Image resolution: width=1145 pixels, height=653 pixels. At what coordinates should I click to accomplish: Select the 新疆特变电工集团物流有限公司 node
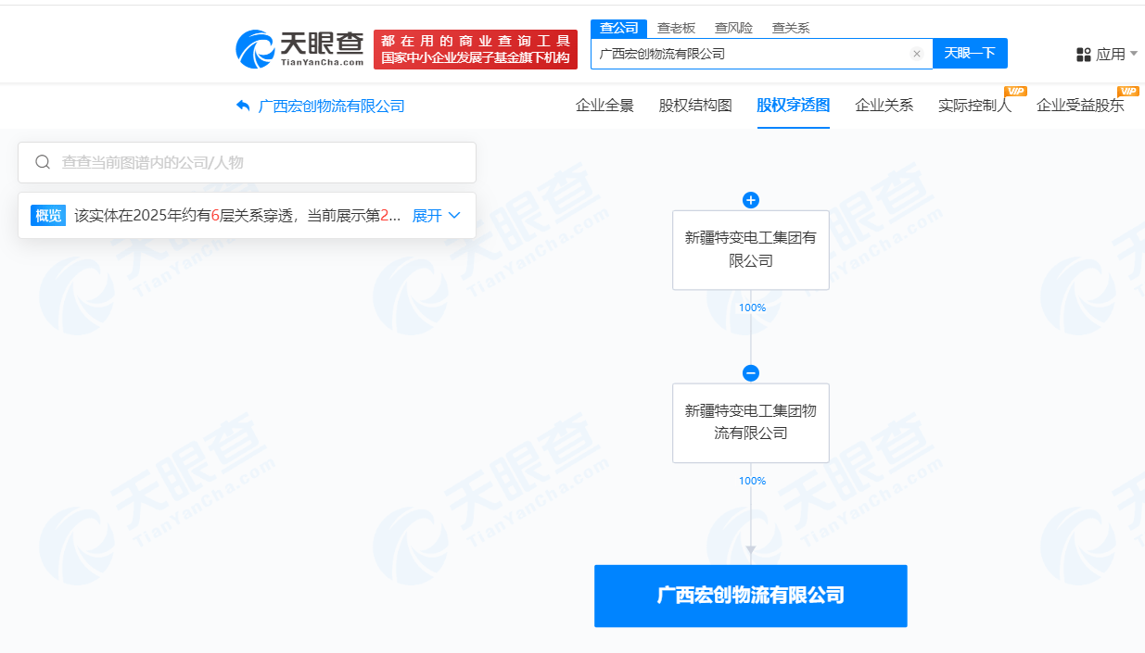(751, 422)
